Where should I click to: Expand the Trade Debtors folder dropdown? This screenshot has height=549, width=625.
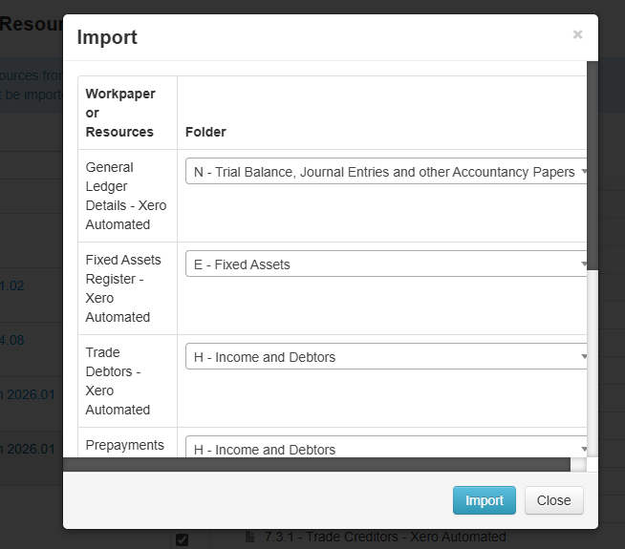[x=384, y=357]
